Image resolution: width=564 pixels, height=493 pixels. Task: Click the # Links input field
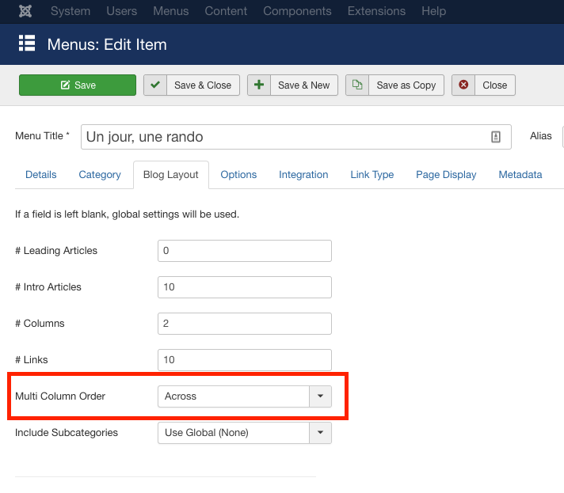click(244, 360)
